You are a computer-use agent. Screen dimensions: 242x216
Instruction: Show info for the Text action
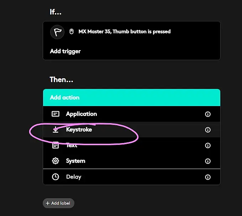208,146
